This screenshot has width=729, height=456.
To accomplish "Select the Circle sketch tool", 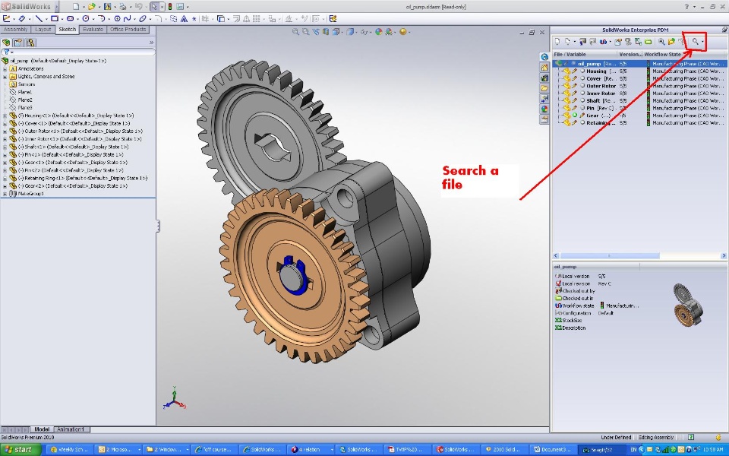I will tap(86, 18).
